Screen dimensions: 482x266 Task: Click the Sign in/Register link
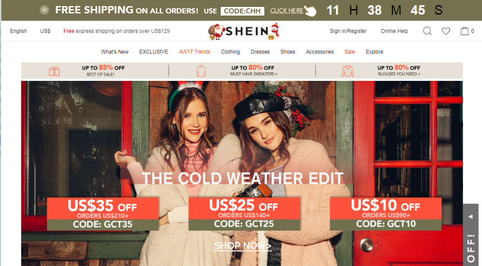(348, 31)
